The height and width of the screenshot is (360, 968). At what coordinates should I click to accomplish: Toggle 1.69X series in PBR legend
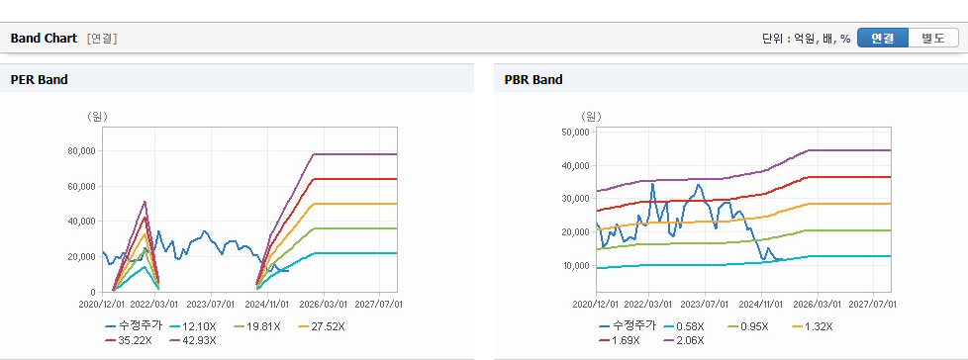[x=620, y=340]
